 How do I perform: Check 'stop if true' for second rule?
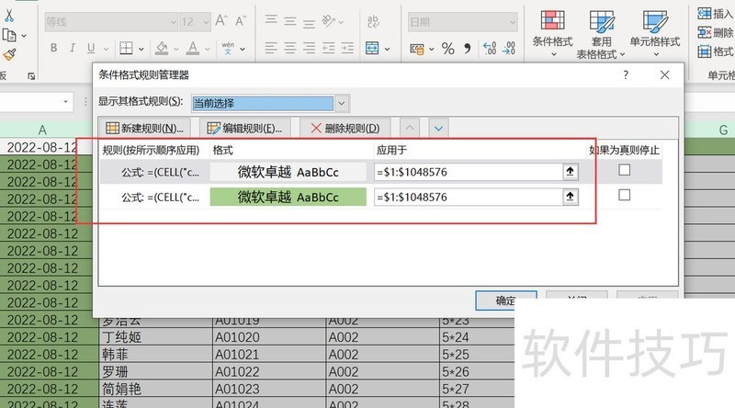(x=625, y=196)
